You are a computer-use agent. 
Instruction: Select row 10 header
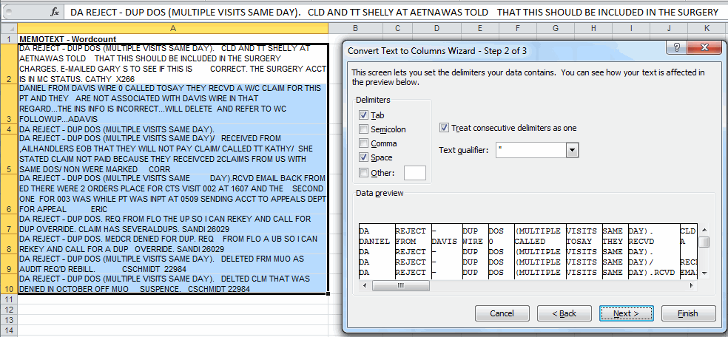[x=9, y=284]
